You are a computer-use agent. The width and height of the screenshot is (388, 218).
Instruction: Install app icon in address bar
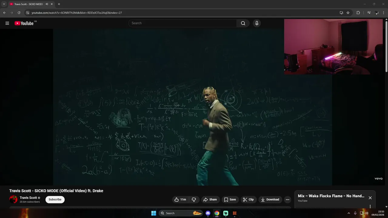(x=341, y=13)
